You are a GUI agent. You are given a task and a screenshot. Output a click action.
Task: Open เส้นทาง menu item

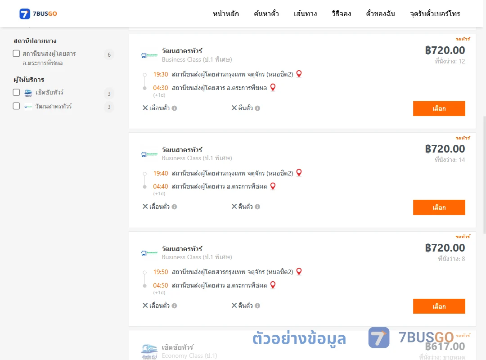[x=305, y=13]
